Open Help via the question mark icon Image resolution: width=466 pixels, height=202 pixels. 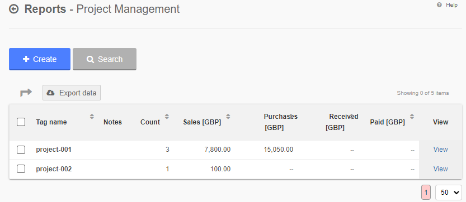click(439, 5)
